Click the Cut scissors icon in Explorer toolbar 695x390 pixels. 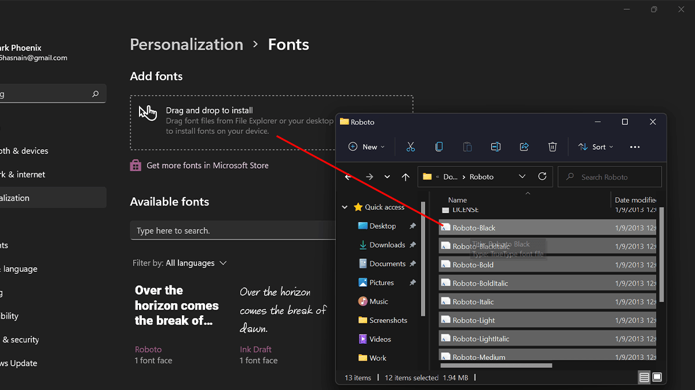click(411, 147)
